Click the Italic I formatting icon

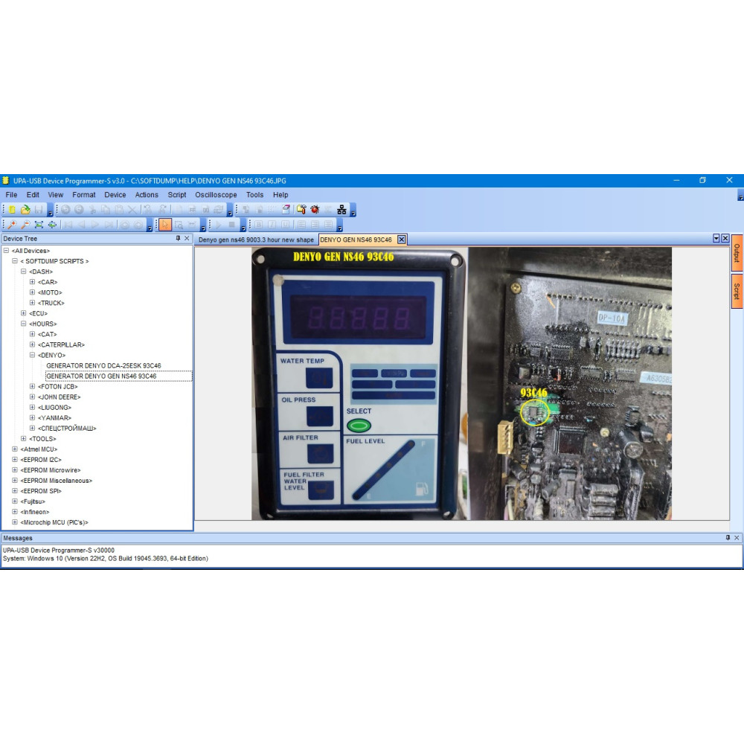(x=272, y=225)
